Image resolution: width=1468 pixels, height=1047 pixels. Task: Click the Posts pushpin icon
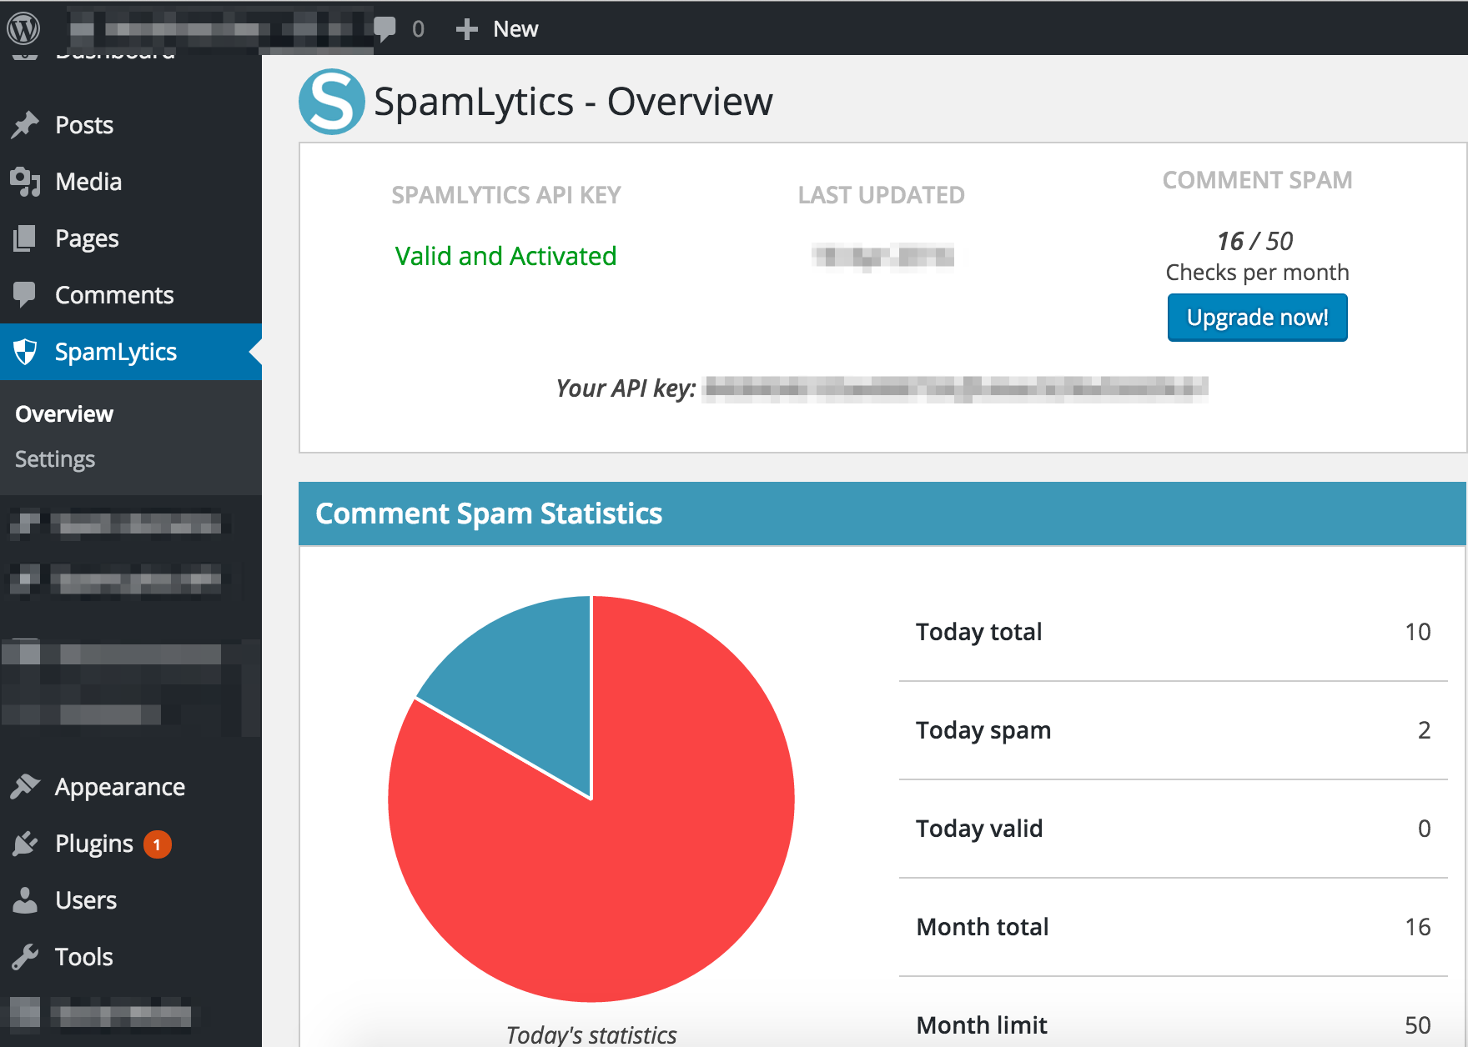[25, 125]
